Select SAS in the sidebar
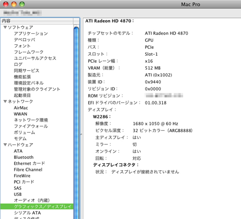 click(x=18, y=188)
